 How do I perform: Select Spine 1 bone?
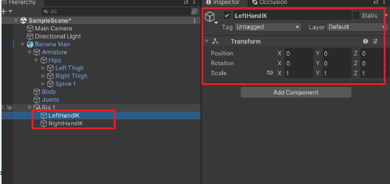tap(66, 84)
